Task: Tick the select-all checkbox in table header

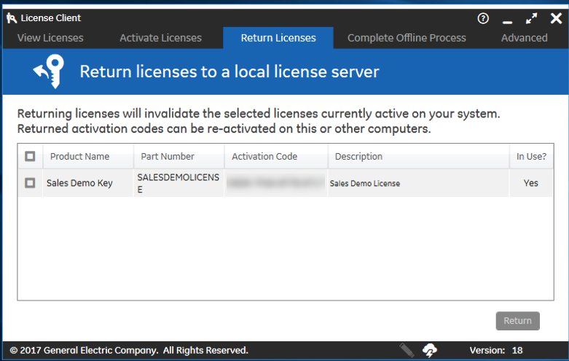Action: [x=30, y=156]
